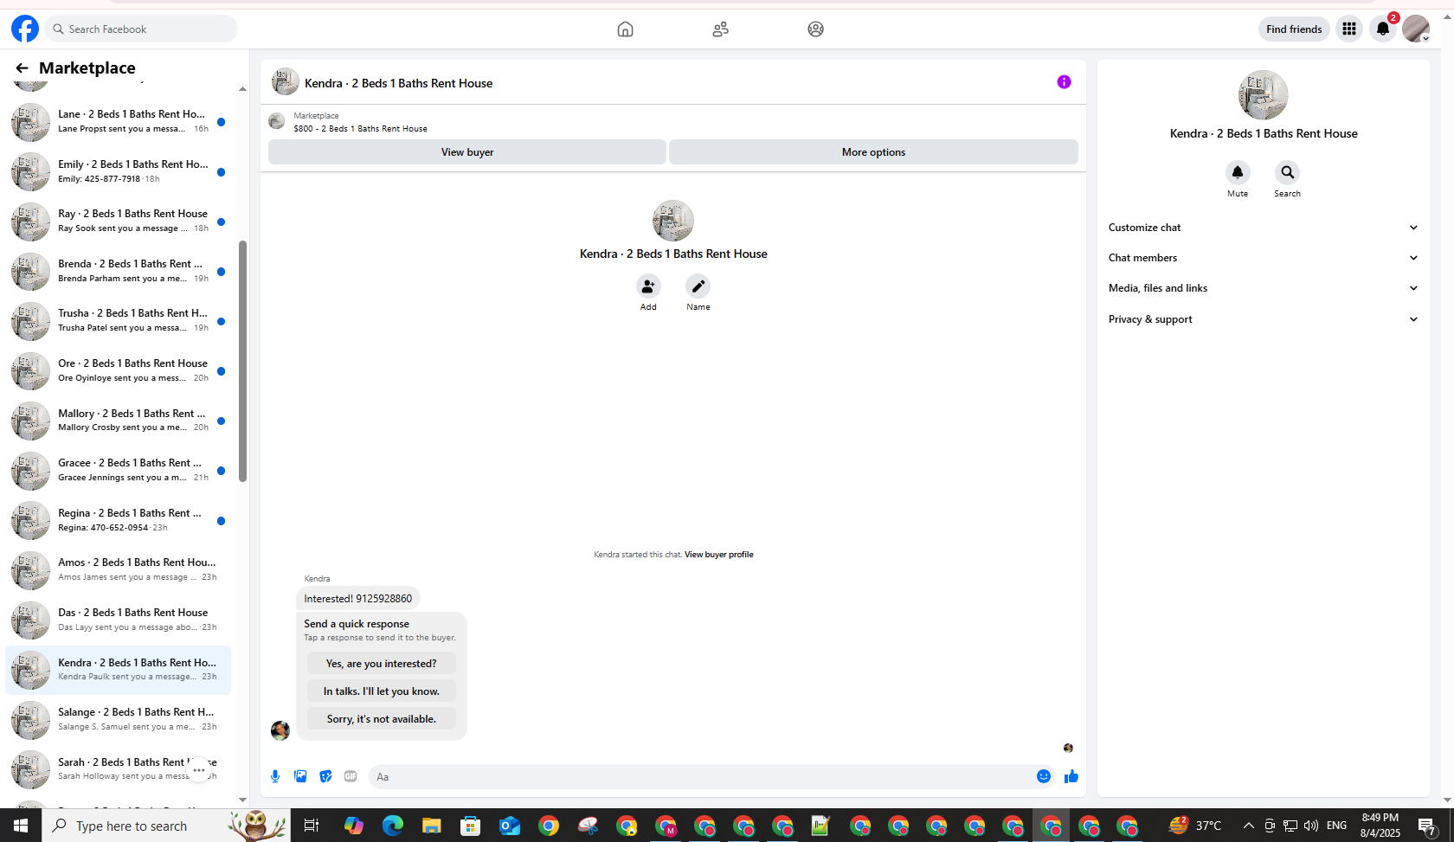Click the View buyer button
This screenshot has height=842, width=1454.
coord(467,152)
